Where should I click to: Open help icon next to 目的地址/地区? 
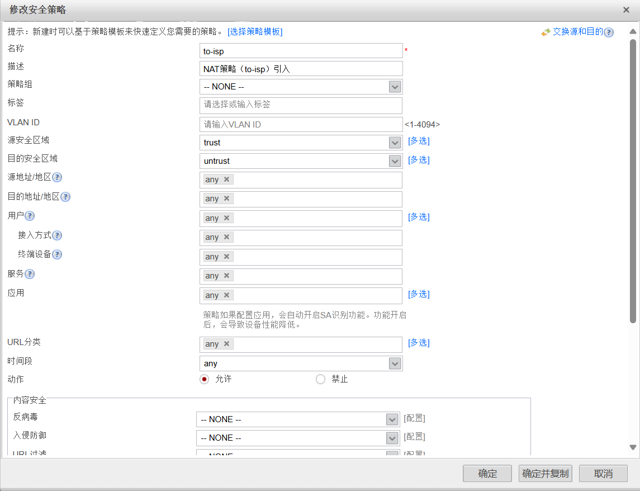[x=65, y=197]
